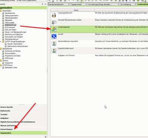The image size is (148, 138).
Task: Select E-Government in the tree
Action: (x=10, y=27)
